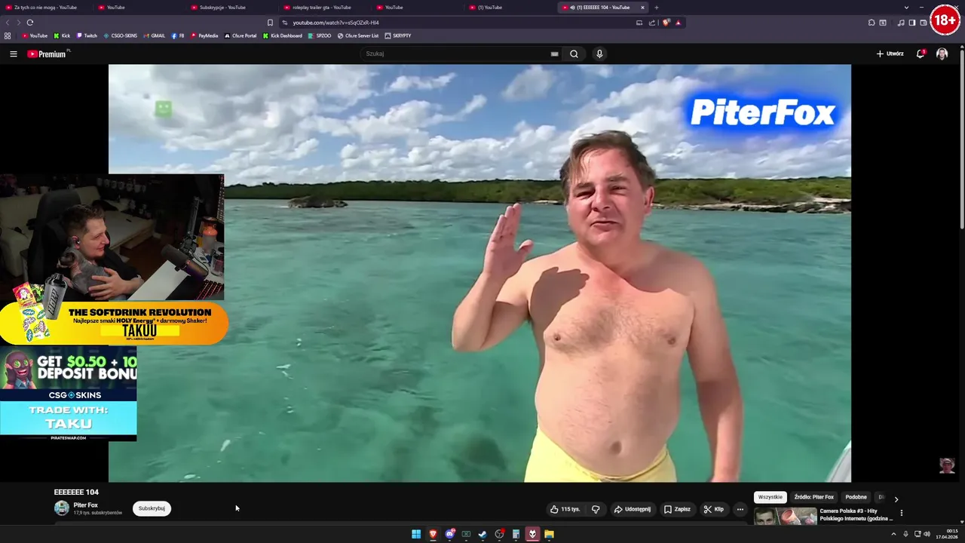Open site settings icon in address bar
Viewport: 965px width, 543px height.
[284, 23]
